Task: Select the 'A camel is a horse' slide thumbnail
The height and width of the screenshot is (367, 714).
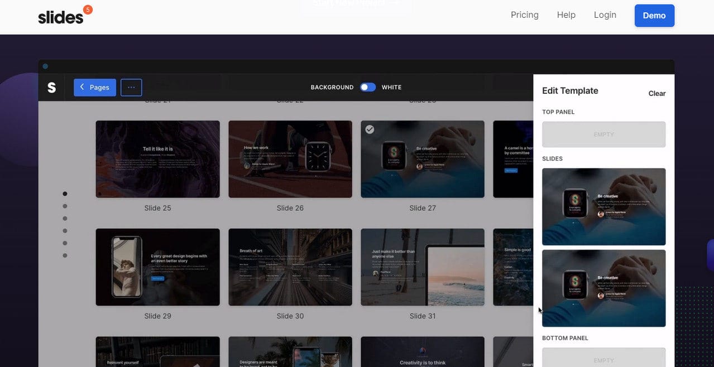Action: (513, 159)
